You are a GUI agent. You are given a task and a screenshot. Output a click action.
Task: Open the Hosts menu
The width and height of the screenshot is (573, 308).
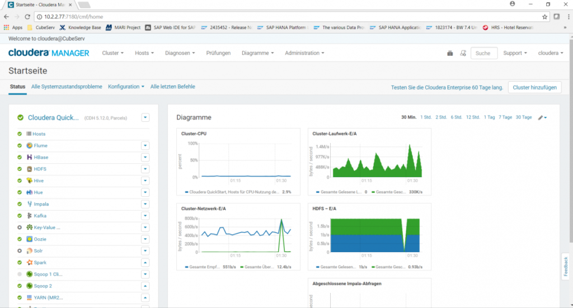(144, 53)
